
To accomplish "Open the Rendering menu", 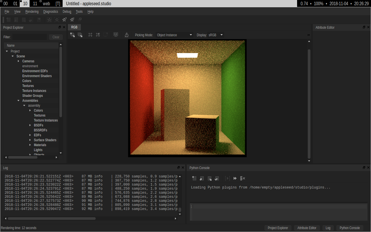I will click(32, 12).
